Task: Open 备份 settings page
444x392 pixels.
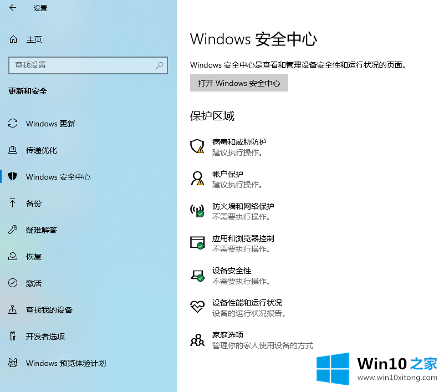Action: click(34, 203)
